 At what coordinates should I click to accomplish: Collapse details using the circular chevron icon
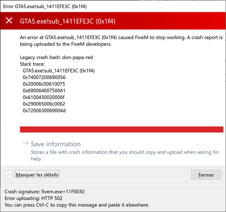tap(8, 174)
